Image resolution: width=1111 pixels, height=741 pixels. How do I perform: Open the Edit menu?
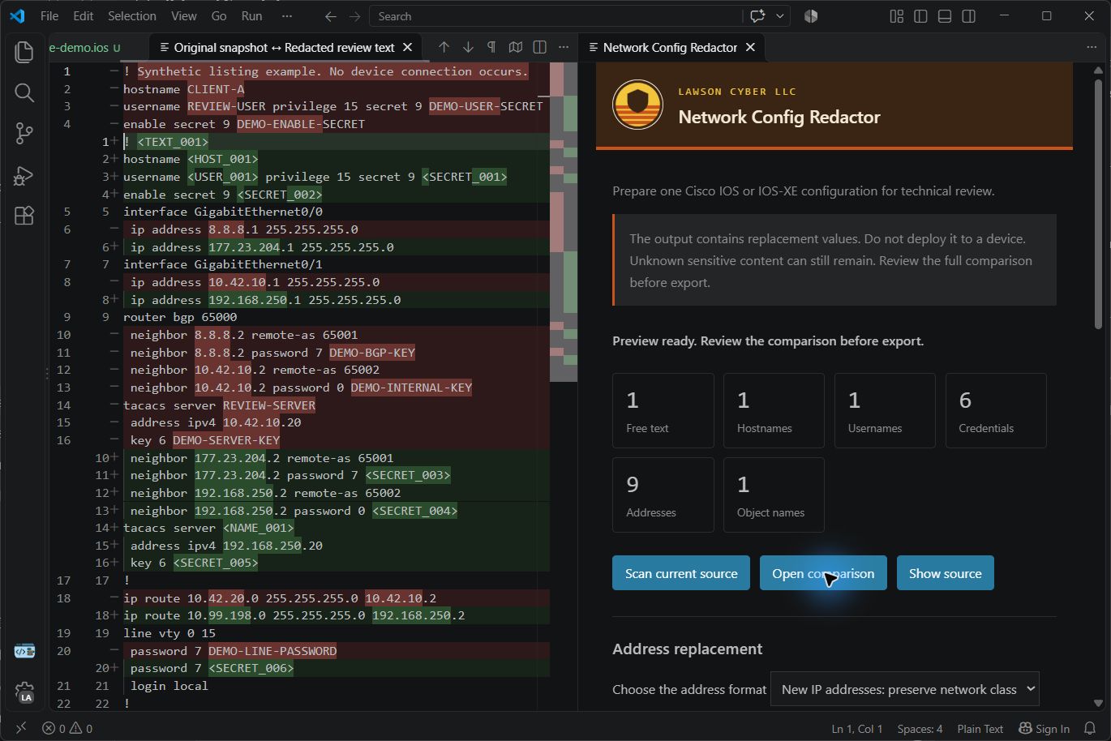coord(84,16)
